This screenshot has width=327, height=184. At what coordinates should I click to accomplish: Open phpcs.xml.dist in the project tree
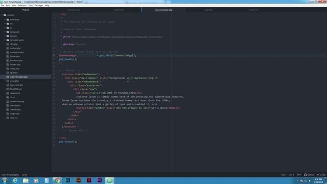tap(16, 85)
